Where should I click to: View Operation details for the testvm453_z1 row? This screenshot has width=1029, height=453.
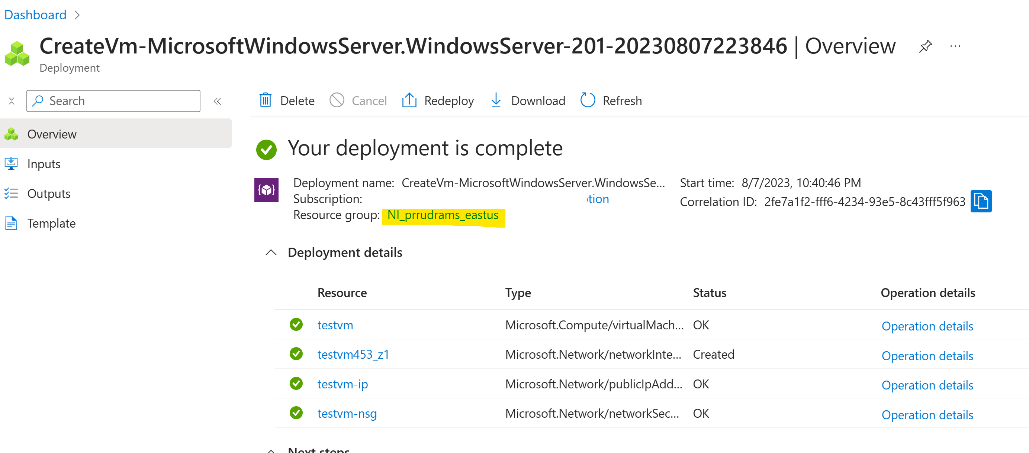927,356
